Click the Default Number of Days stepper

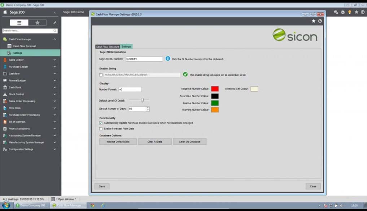pos(148,109)
